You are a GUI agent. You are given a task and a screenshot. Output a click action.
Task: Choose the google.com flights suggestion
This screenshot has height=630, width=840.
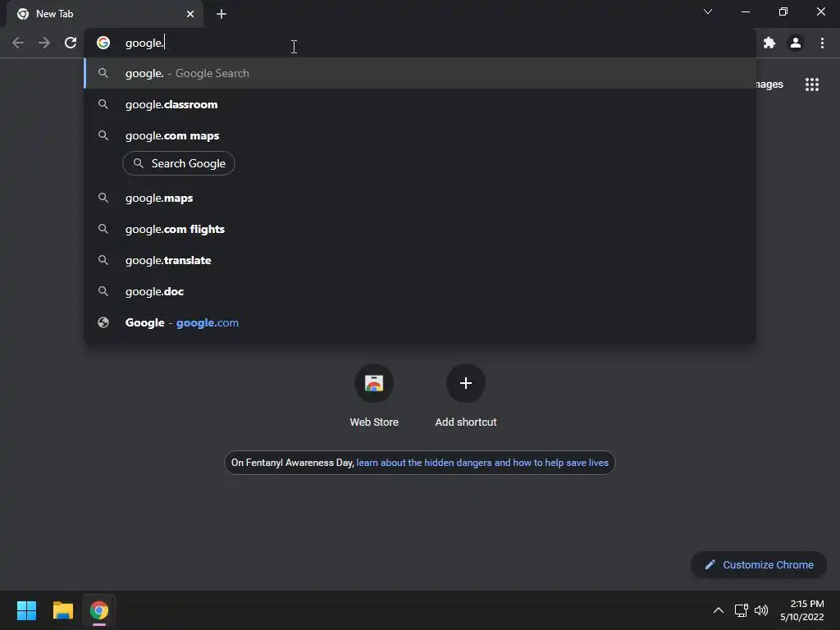(x=421, y=230)
